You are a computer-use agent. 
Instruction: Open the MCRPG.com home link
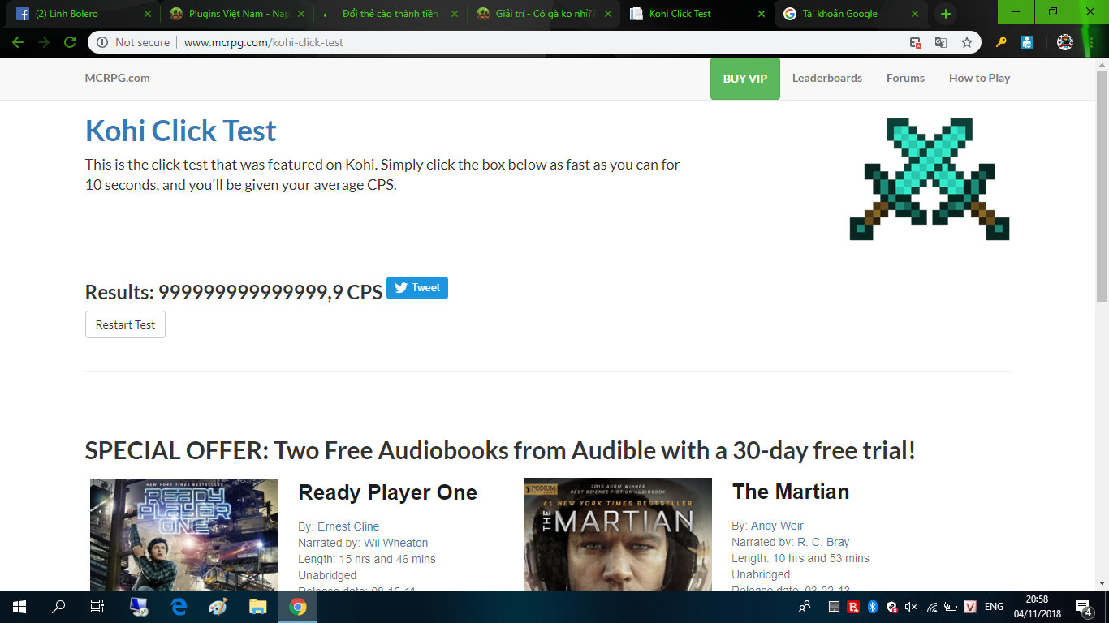pyautogui.click(x=117, y=78)
